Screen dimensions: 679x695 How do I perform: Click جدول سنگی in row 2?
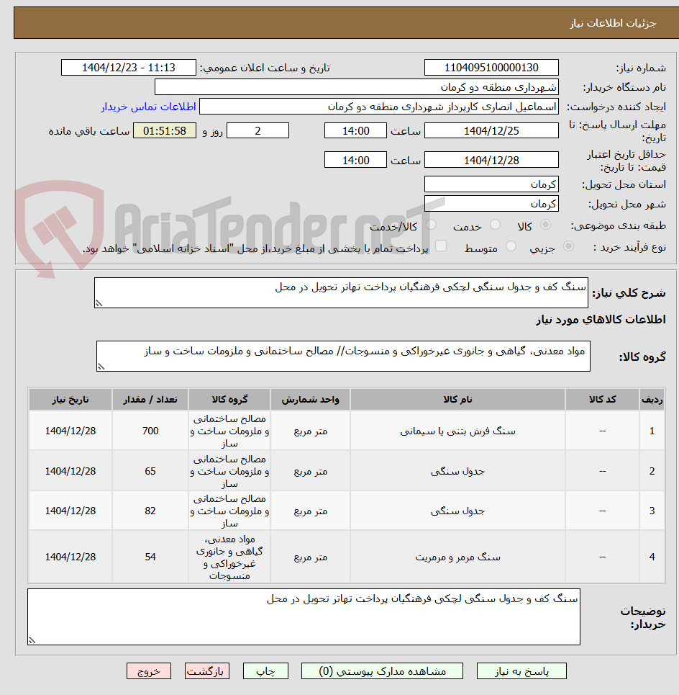[x=457, y=471]
